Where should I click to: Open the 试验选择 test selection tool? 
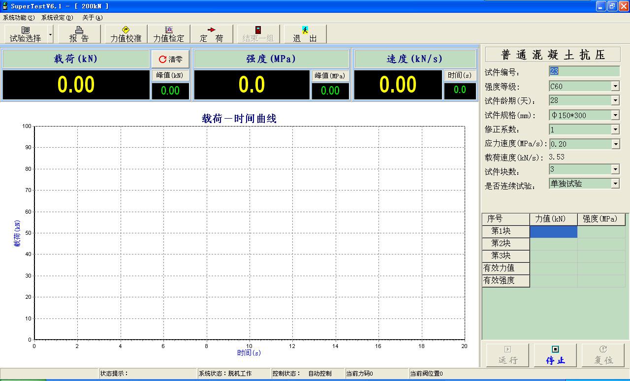(x=26, y=34)
